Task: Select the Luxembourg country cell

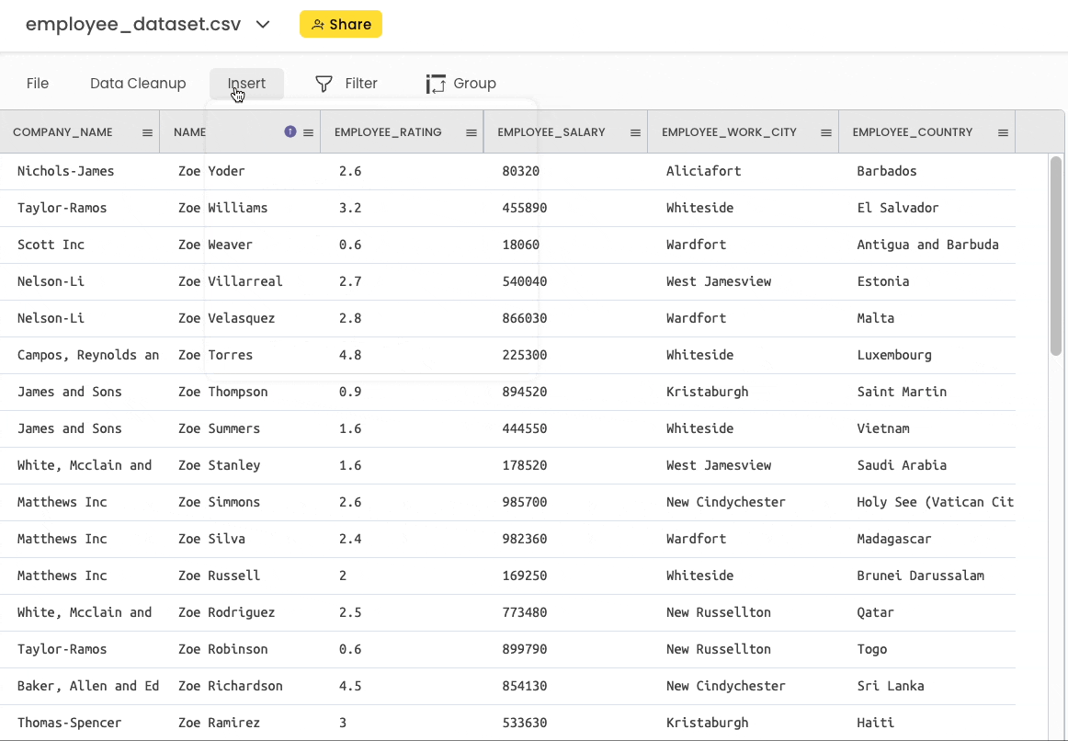Action: point(893,355)
